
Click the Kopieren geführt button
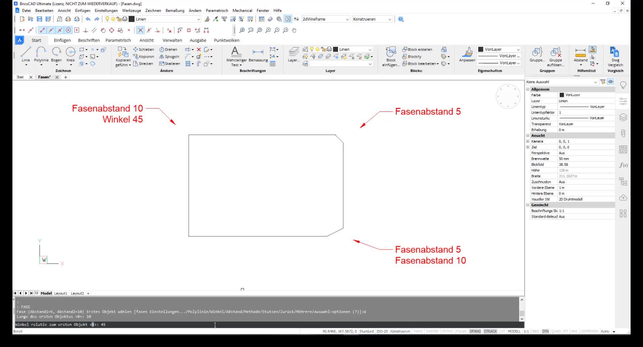coord(123,57)
